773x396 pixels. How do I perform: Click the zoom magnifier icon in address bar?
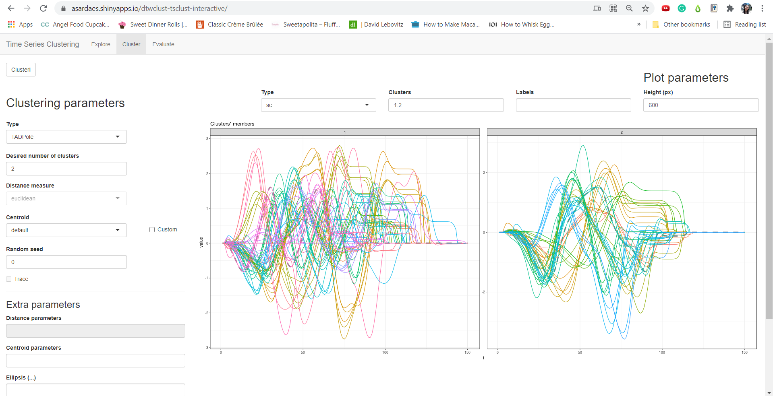(629, 8)
